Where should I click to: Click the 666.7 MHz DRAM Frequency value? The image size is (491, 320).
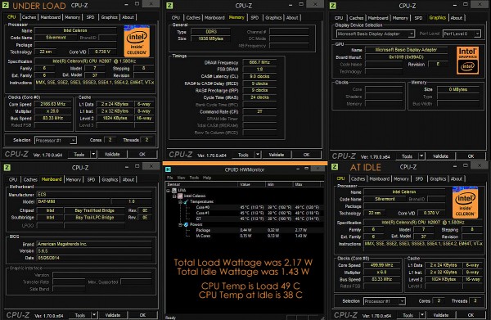pyautogui.click(x=259, y=62)
